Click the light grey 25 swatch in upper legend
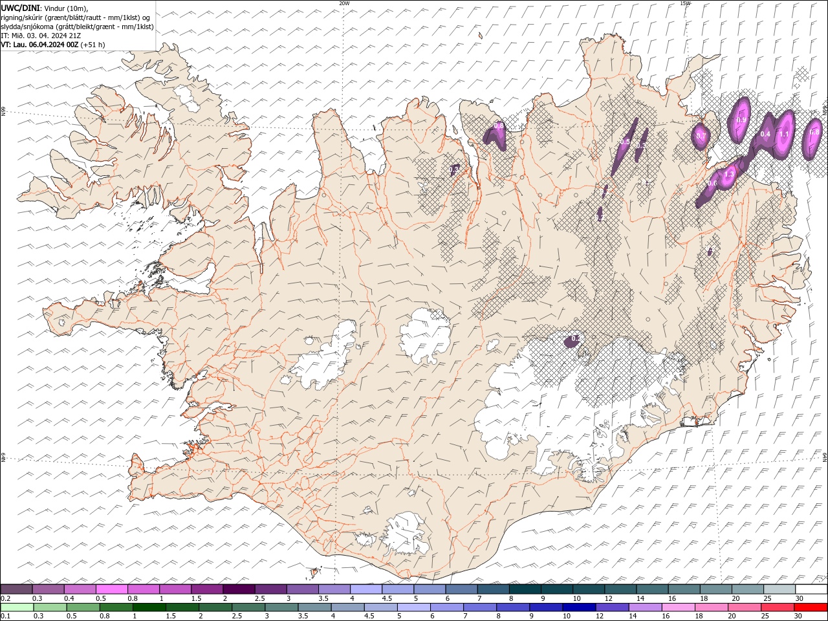The width and height of the screenshot is (828, 621). 779,589
